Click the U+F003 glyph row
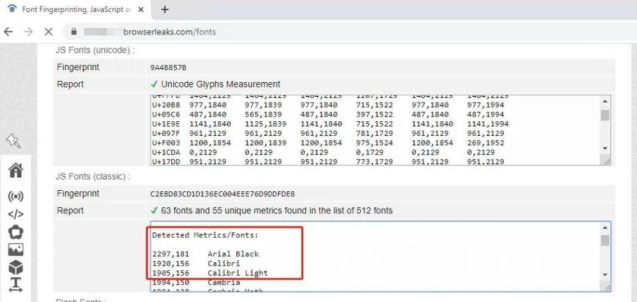The height and width of the screenshot is (302, 637). tap(328, 143)
